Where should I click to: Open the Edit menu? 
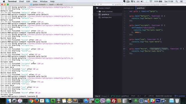(28, 1)
